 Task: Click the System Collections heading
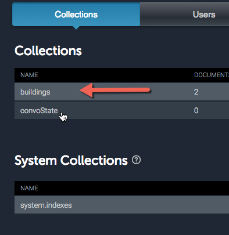tap(71, 161)
